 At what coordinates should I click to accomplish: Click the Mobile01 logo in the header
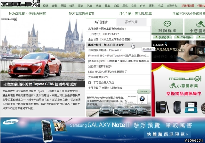pos(20,4)
